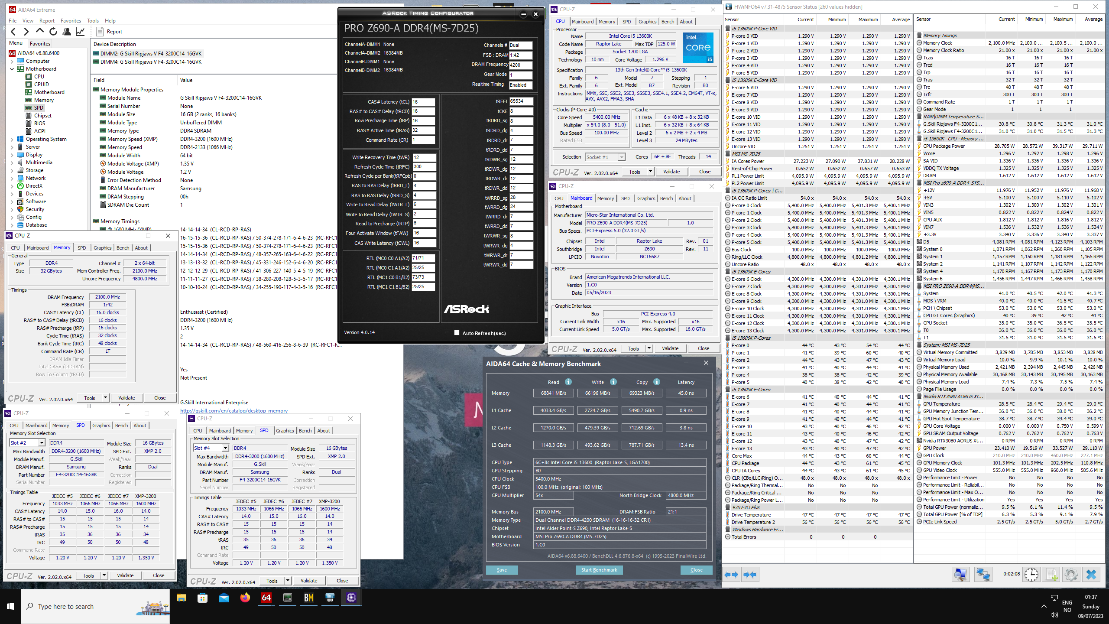The height and width of the screenshot is (624, 1109).
Task: Click Write info icon in AIDA64 benchmark
Action: point(613,382)
